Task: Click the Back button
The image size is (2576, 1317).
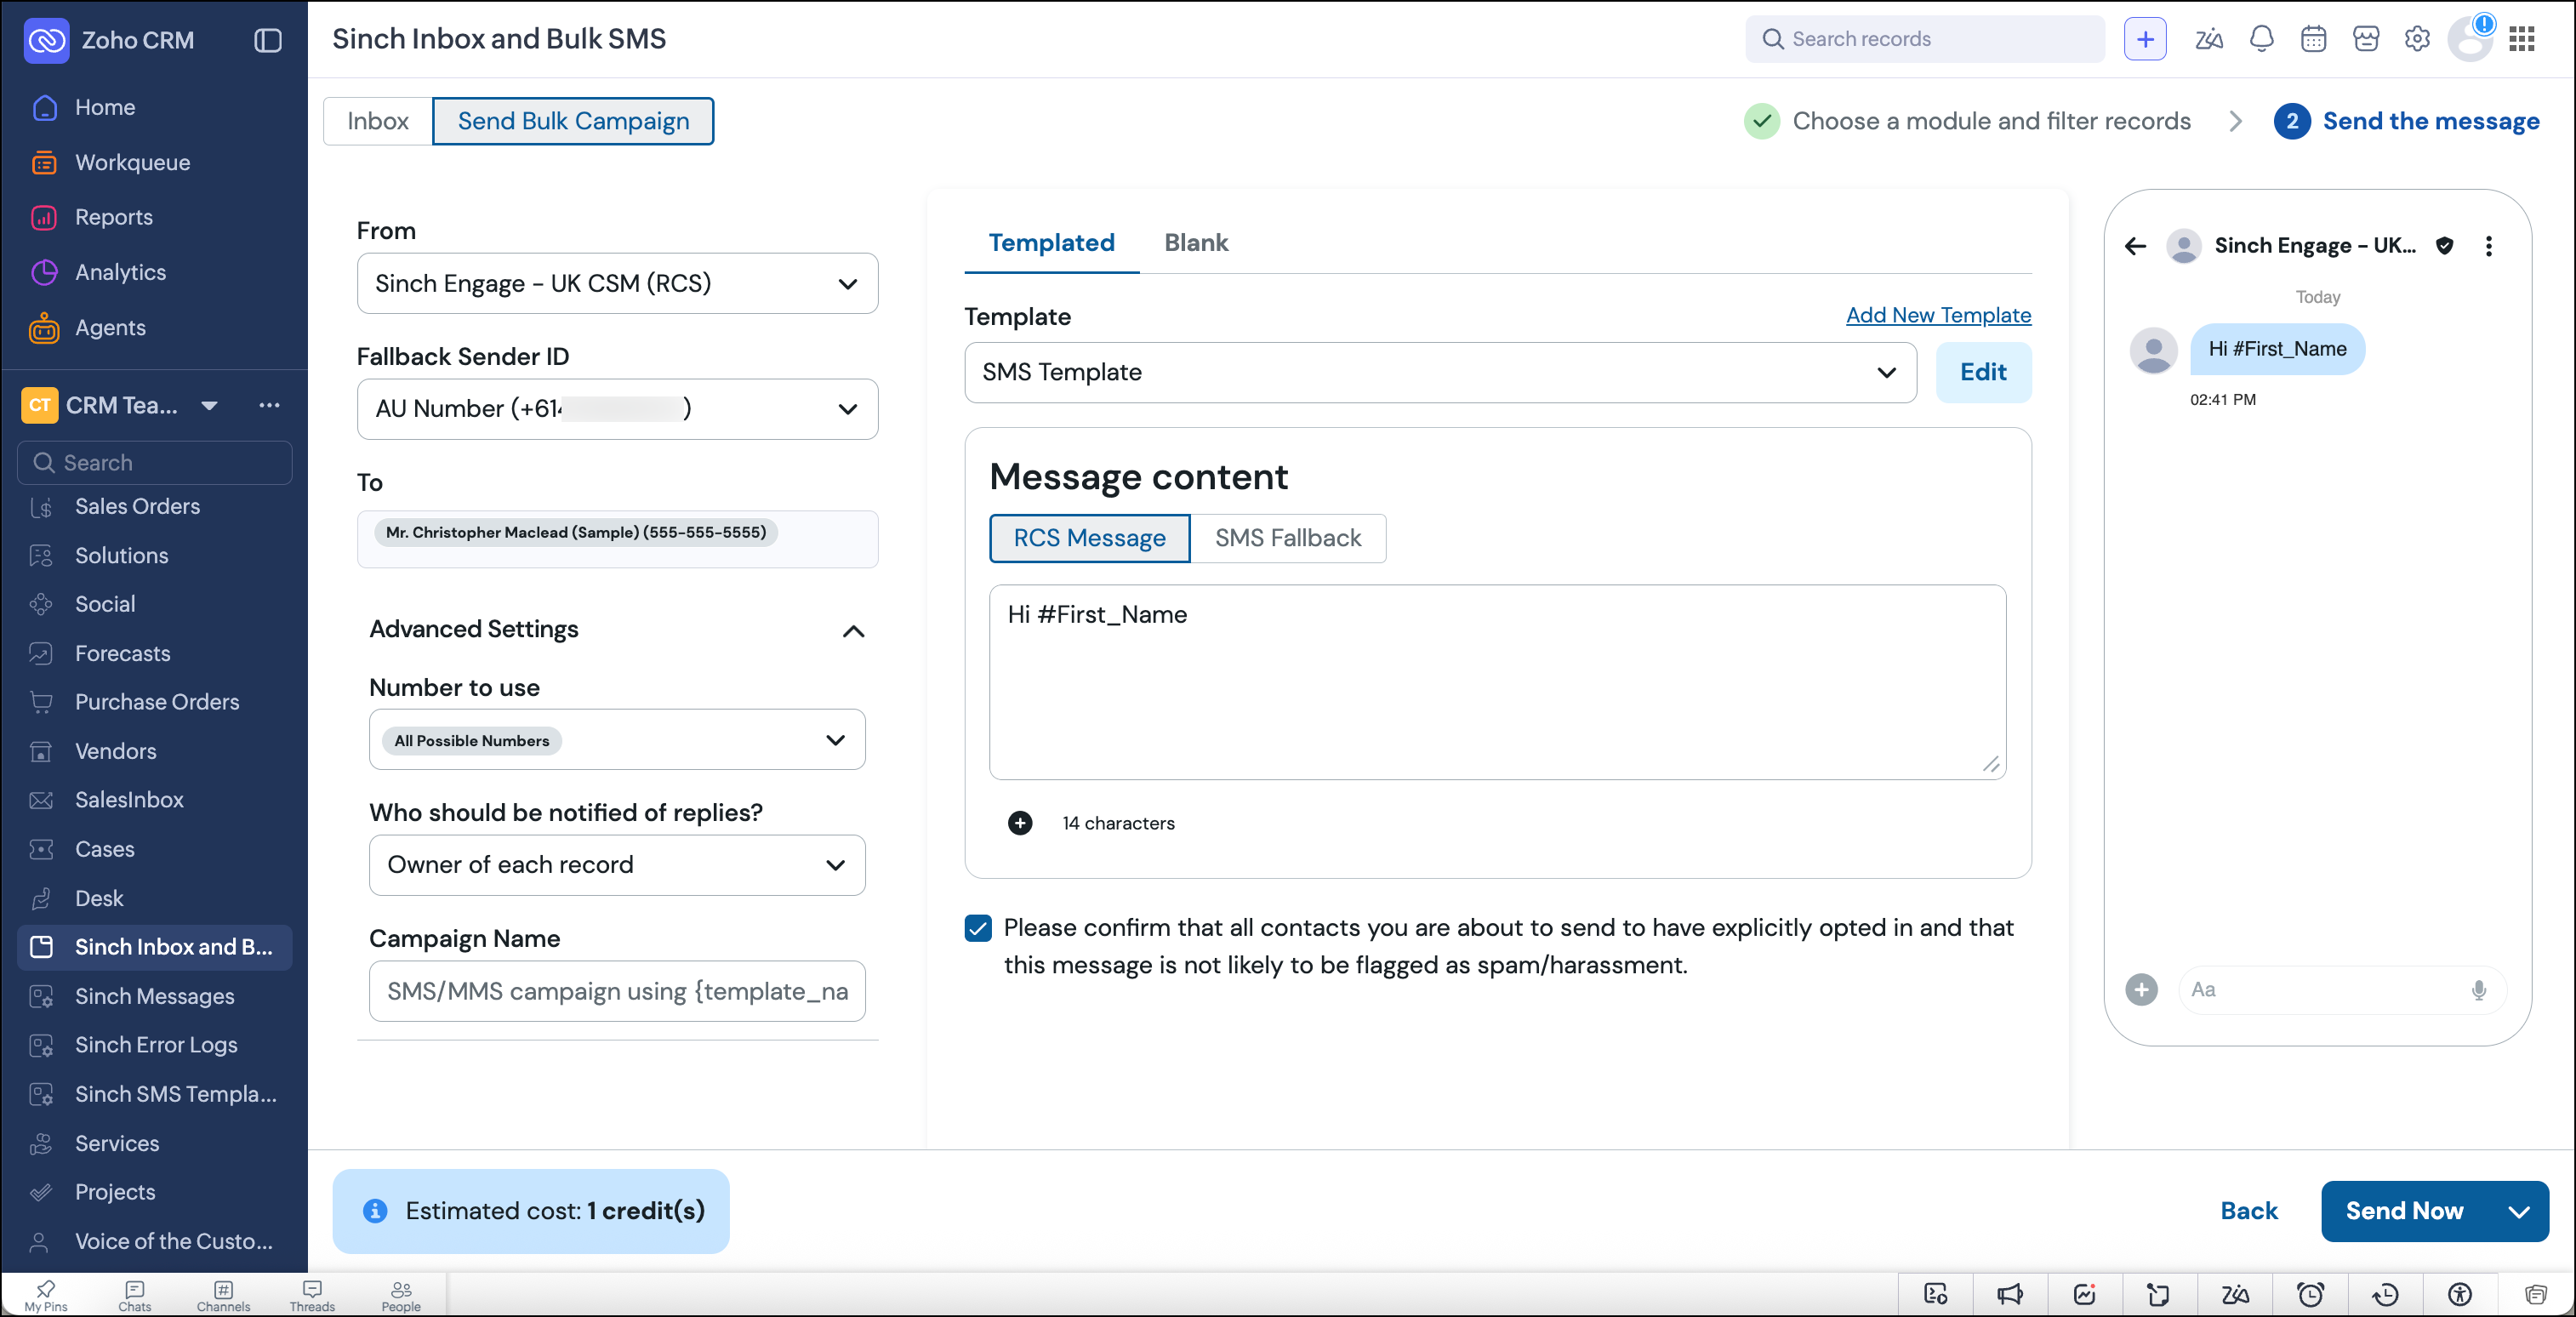Action: point(2249,1211)
